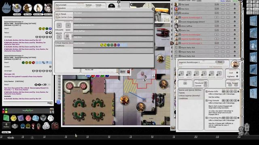The width and height of the screenshot is (259, 145).
Task: Click the red wound chit marked 1
Action: point(33,126)
